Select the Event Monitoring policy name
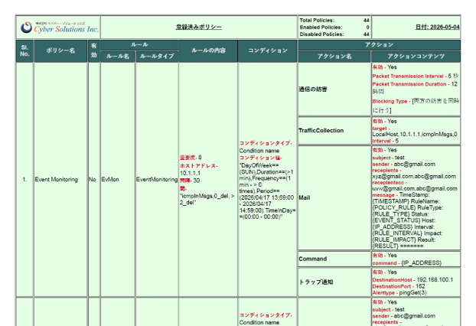This screenshot has width=476, height=326. [57, 180]
